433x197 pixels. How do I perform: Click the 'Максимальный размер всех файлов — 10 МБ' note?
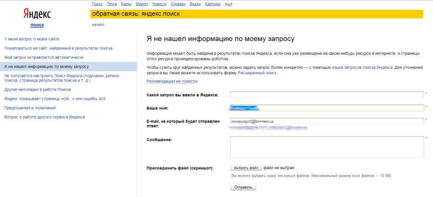(351, 175)
